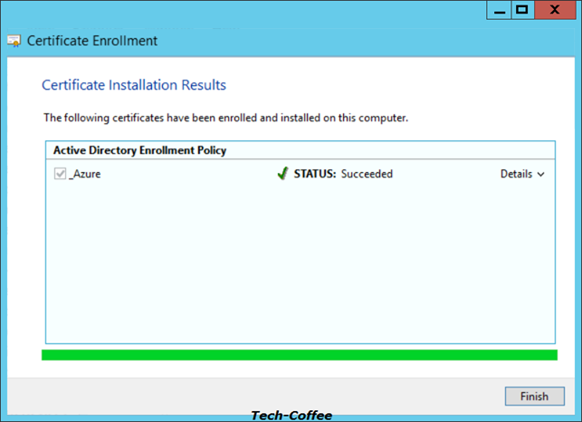Click the 'Certificate Installation Results' heading

134,85
